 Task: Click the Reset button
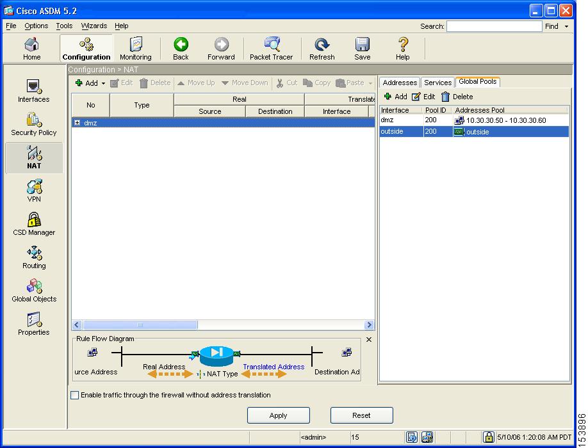tap(361, 415)
